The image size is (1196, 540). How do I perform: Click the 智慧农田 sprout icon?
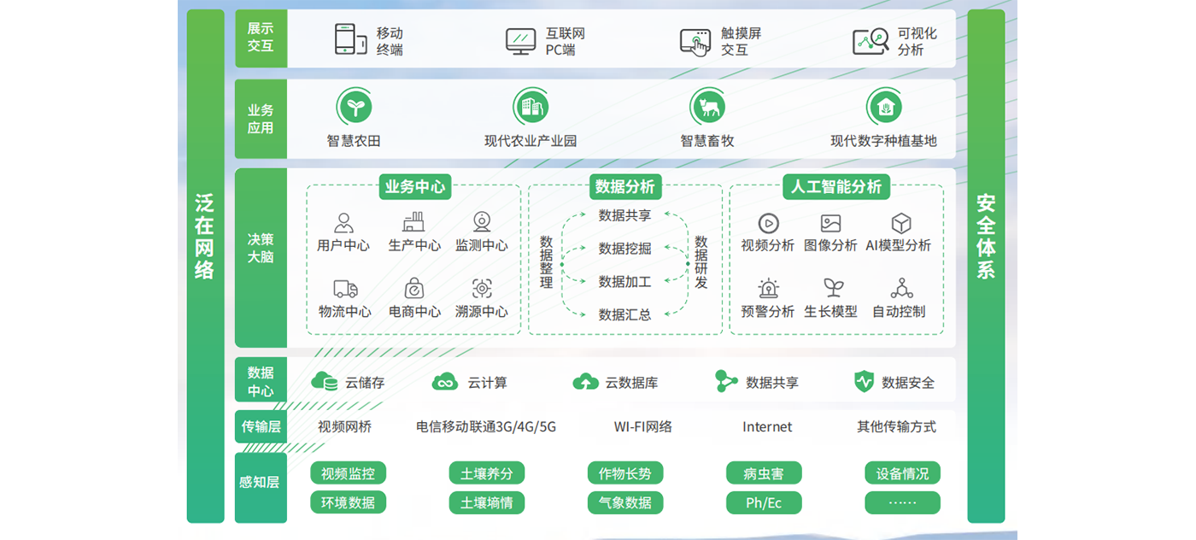pos(354,107)
